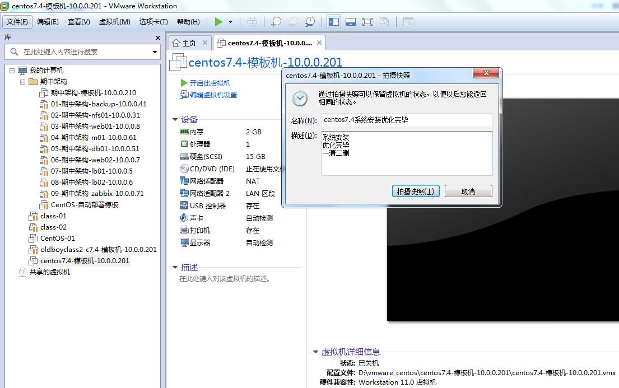
Task: Toggle the library sidebar view icon
Action: tap(334, 22)
